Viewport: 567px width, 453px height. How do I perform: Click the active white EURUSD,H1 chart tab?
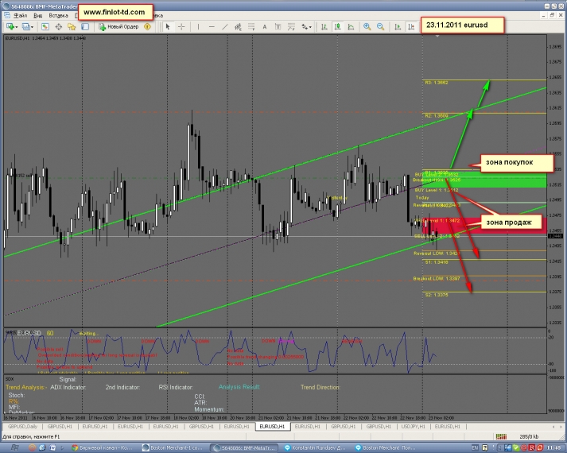tap(272, 426)
